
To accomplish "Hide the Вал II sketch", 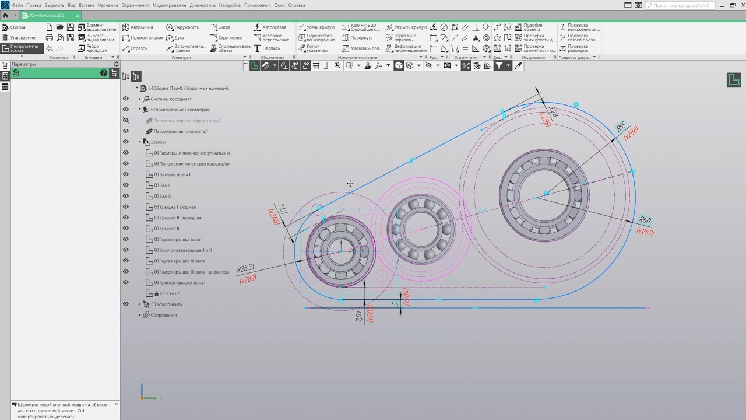I will click(x=125, y=185).
